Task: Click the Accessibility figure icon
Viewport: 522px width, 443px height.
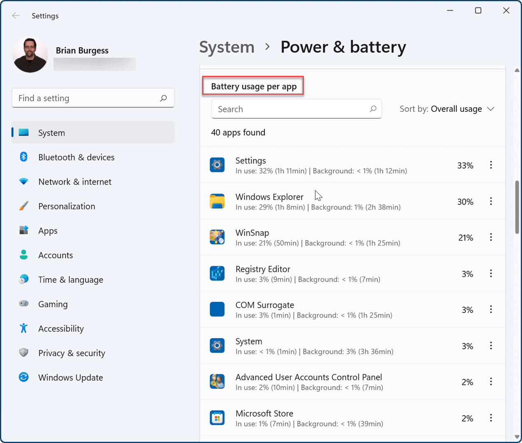Action: tap(23, 328)
